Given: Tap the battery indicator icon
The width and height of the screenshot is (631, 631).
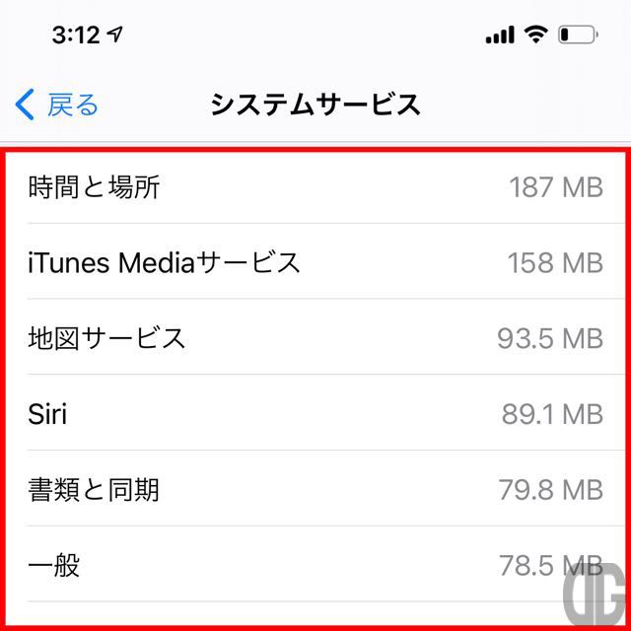Looking at the screenshot, I should (578, 35).
